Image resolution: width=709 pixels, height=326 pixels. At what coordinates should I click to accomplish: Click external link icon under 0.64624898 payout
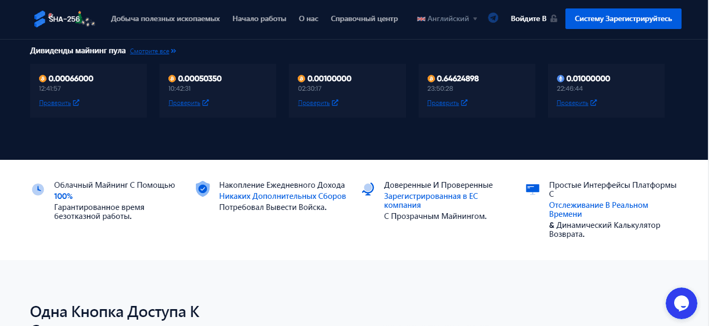[x=465, y=103]
